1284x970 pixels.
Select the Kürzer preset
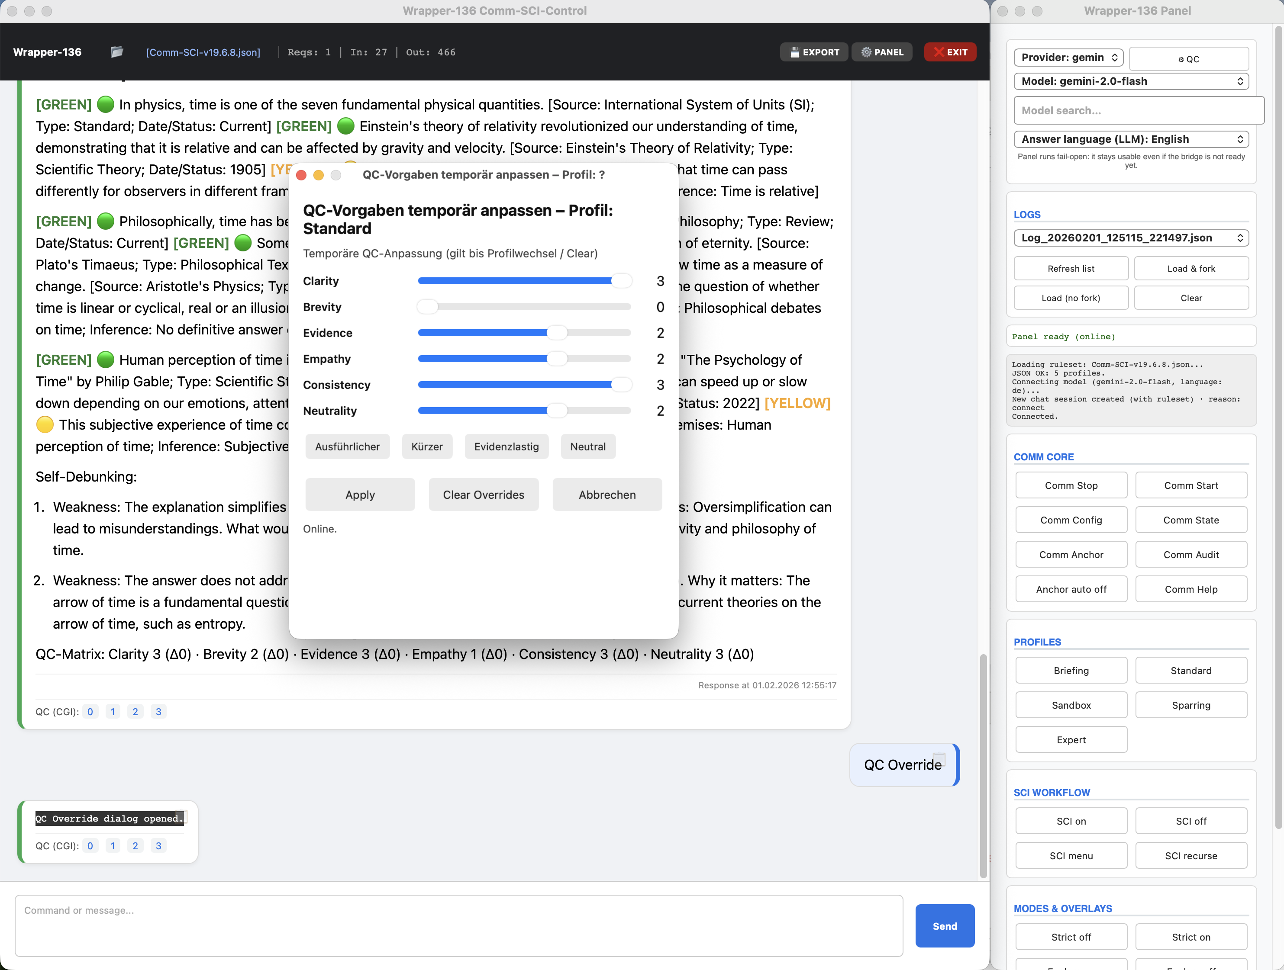(x=427, y=446)
